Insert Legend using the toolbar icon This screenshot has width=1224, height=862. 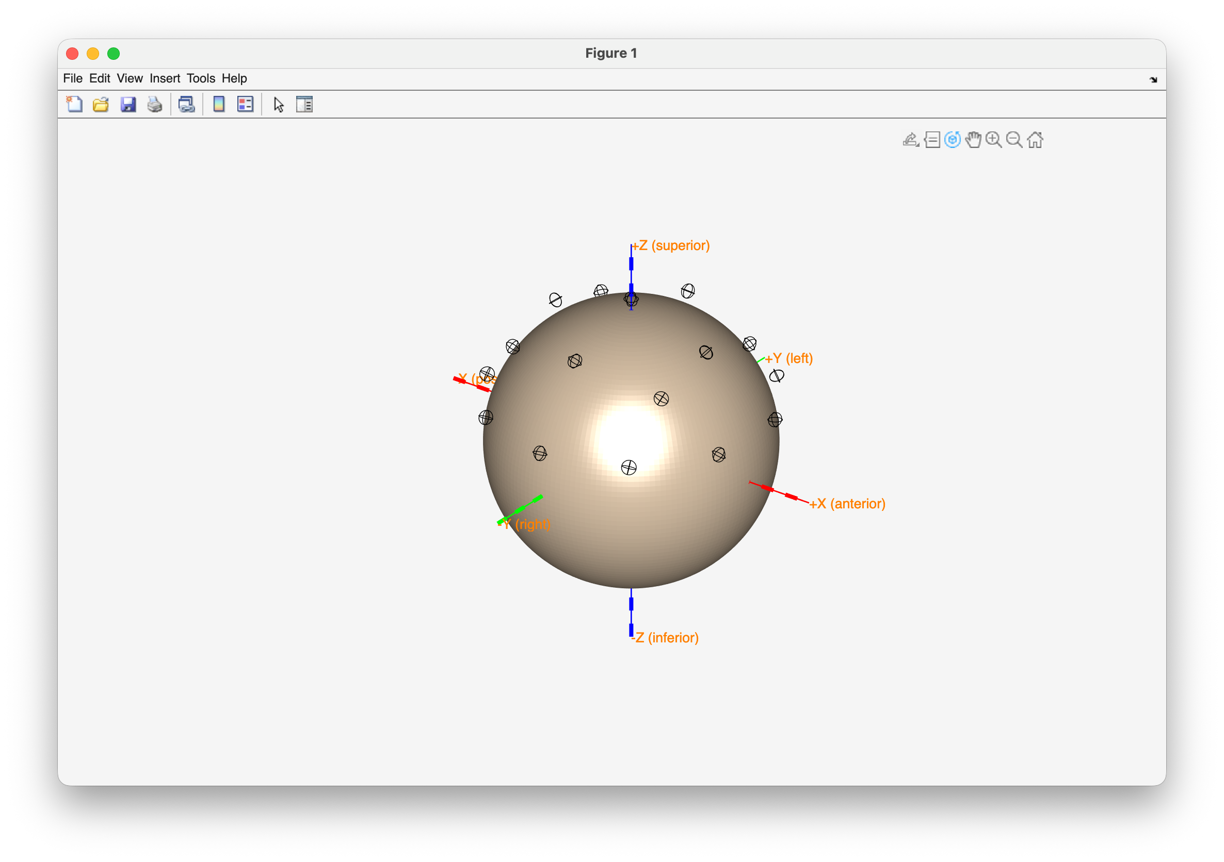245,104
